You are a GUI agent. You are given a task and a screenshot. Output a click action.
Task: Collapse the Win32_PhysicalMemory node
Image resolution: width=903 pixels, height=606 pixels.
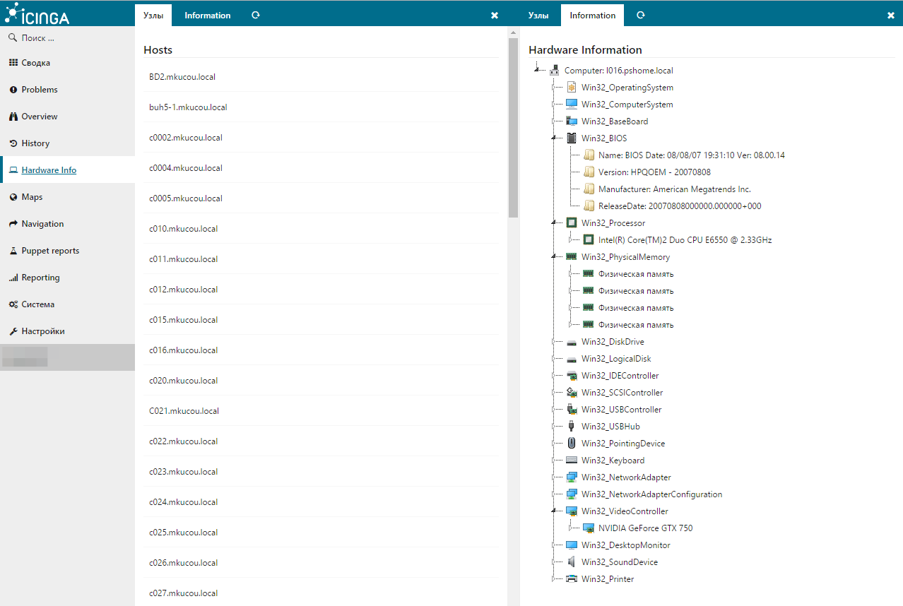click(555, 258)
